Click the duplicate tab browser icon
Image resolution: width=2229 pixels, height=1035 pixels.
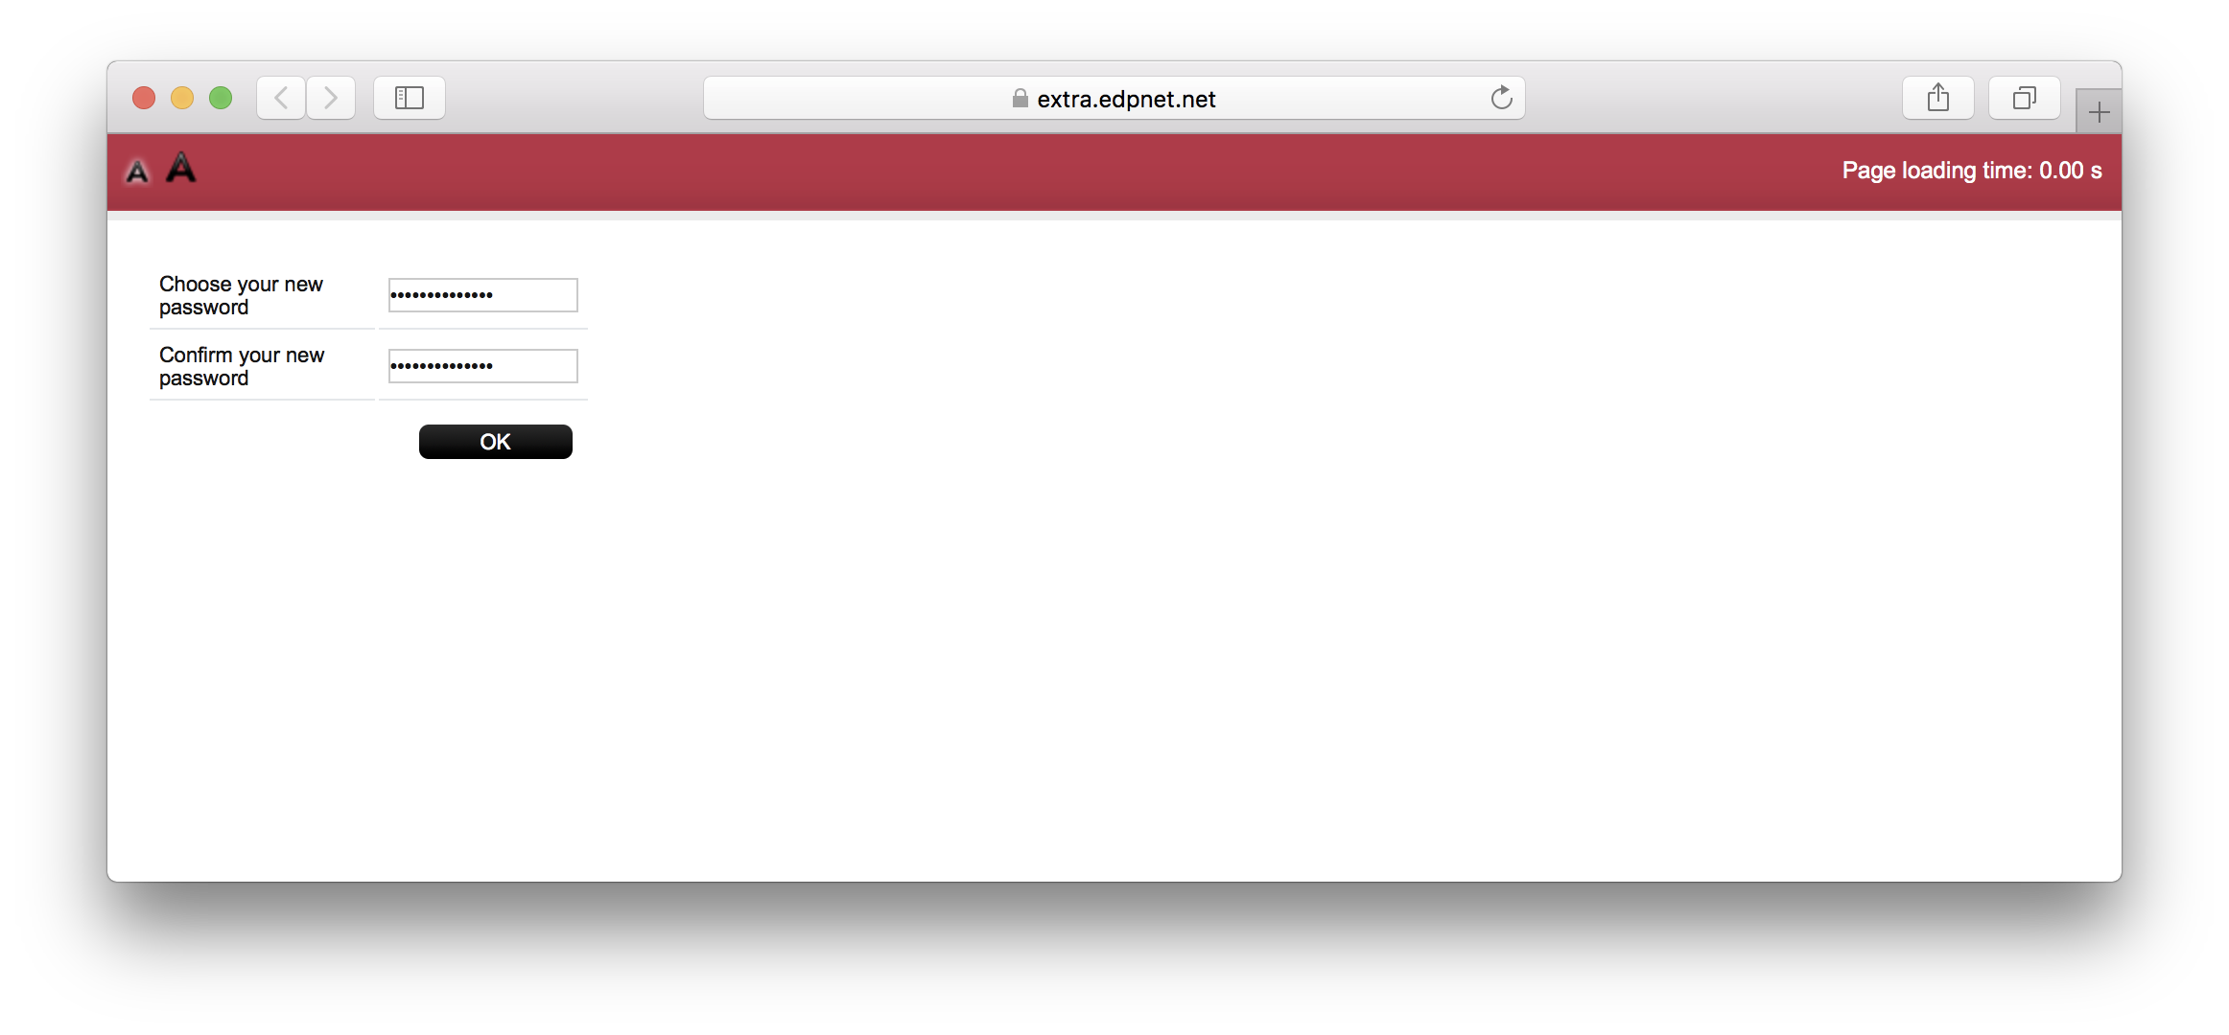[x=2020, y=97]
